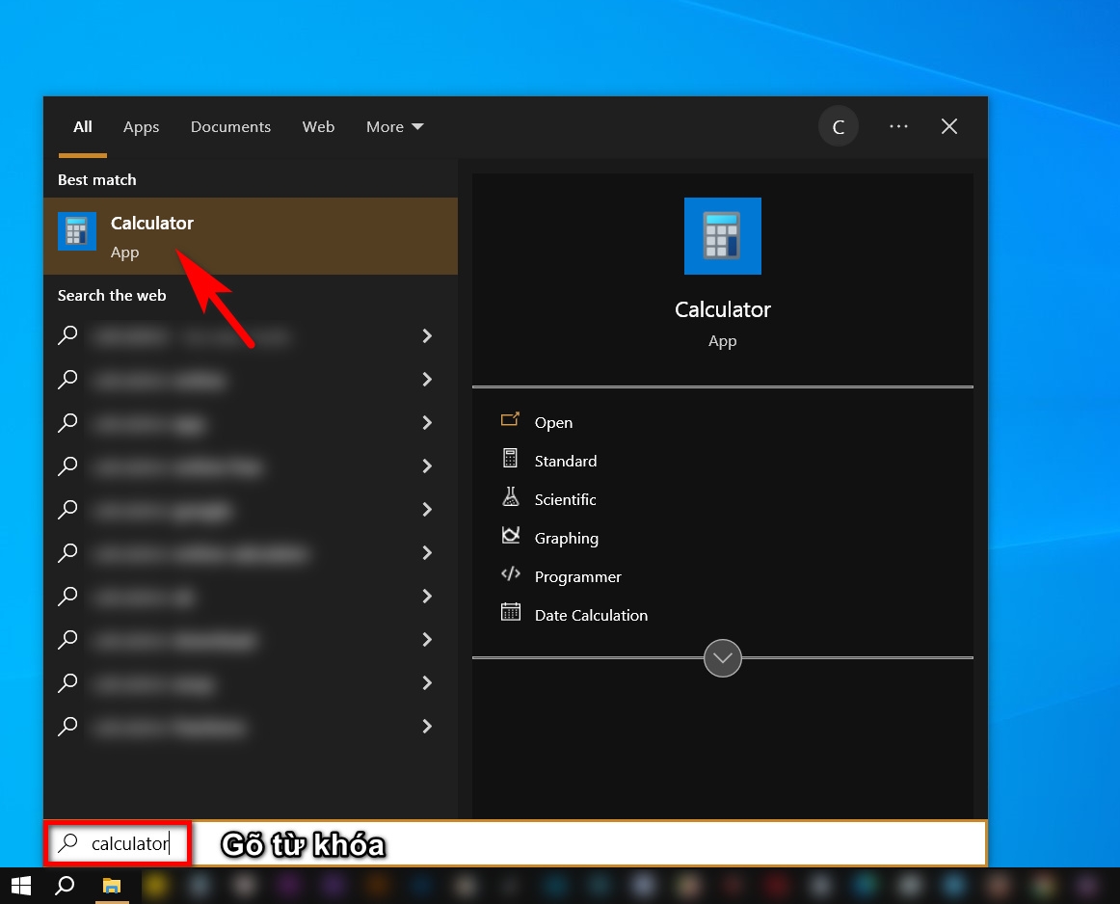This screenshot has height=904, width=1120.
Task: Click the large Calculator app icon in preview
Action: pyautogui.click(x=722, y=236)
